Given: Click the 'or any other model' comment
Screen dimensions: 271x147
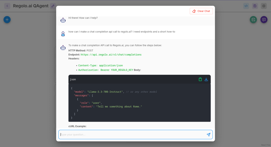Looking at the screenshot, I should click(x=141, y=92).
